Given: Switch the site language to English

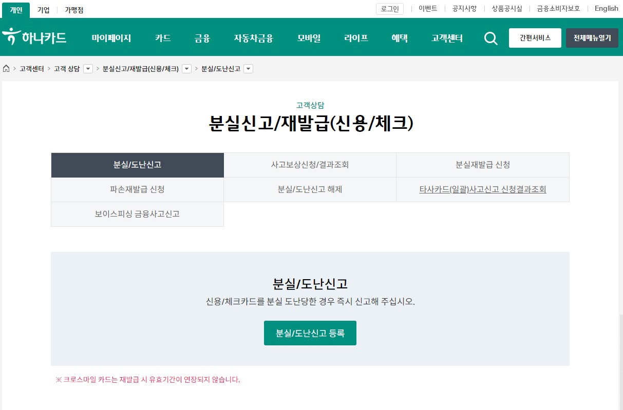Looking at the screenshot, I should [x=606, y=8].
